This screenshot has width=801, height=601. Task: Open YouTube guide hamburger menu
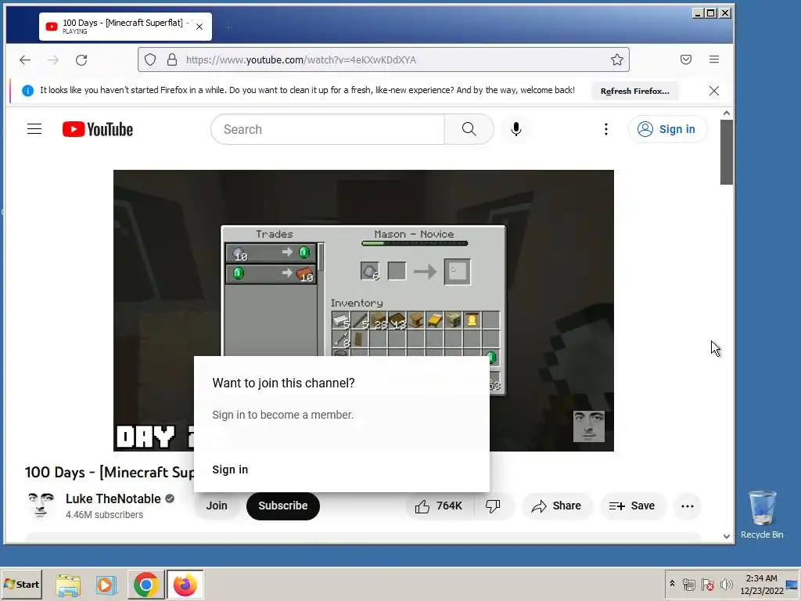click(x=34, y=129)
